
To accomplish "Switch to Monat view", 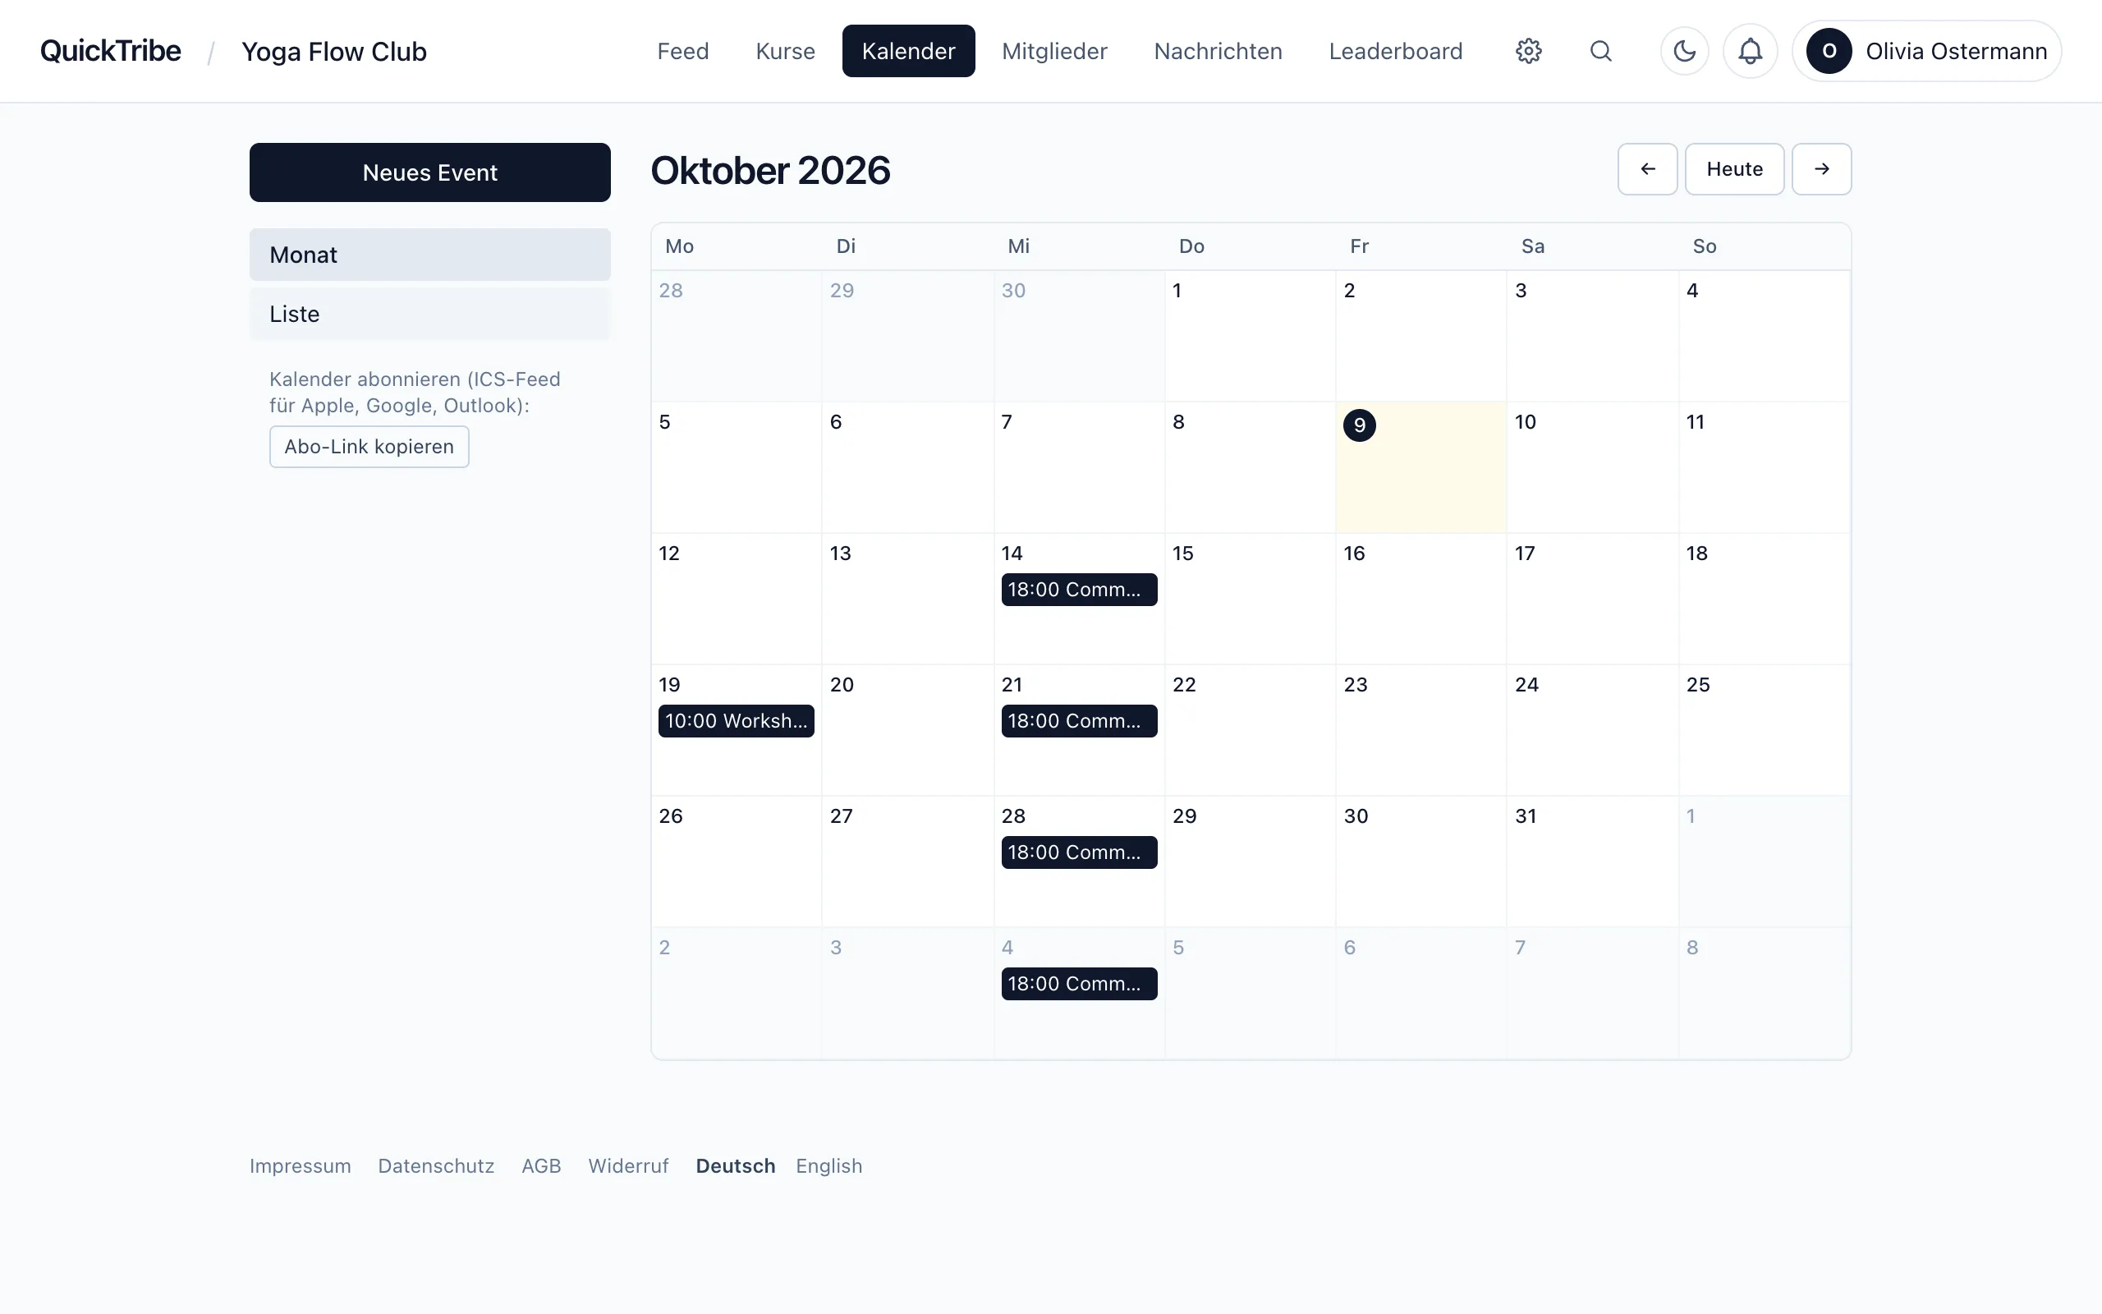I will point(430,255).
